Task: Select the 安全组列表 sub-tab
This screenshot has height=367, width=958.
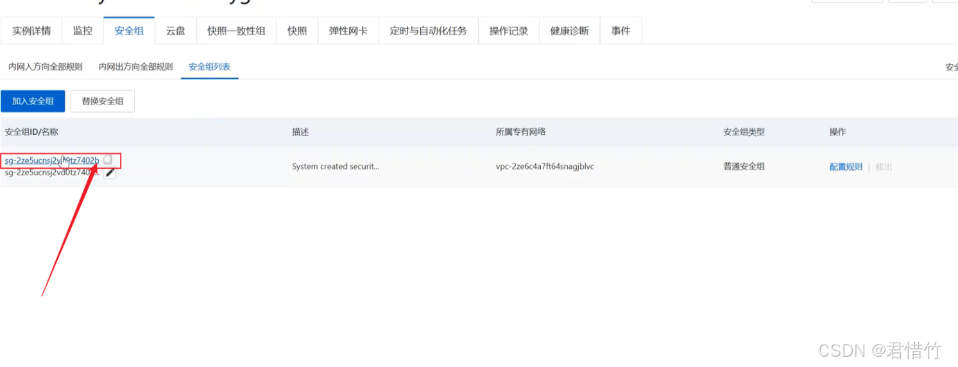Action: [210, 67]
